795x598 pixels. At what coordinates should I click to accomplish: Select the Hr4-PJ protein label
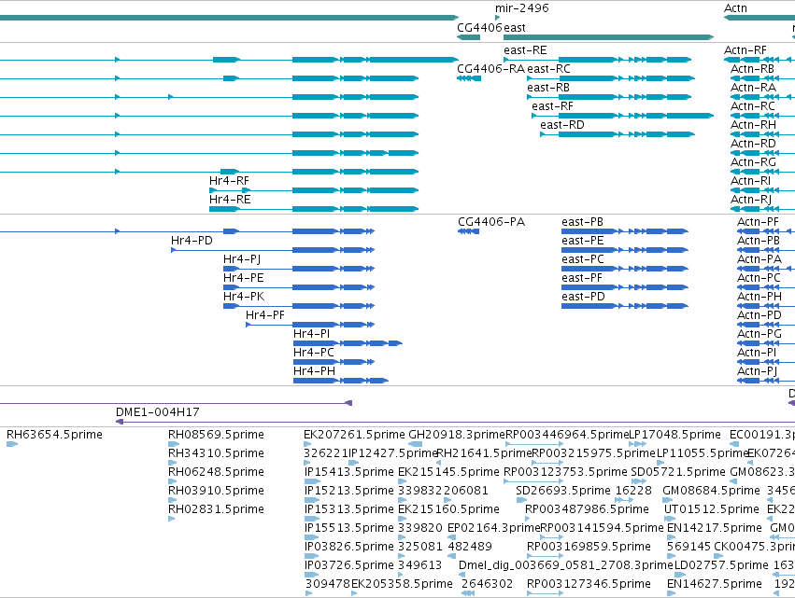pyautogui.click(x=242, y=259)
